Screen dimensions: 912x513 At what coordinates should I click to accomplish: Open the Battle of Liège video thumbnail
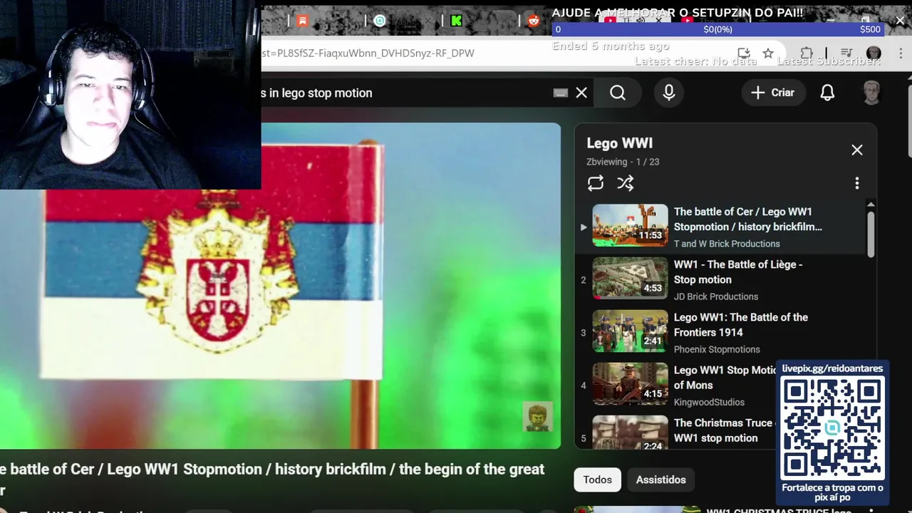click(630, 279)
